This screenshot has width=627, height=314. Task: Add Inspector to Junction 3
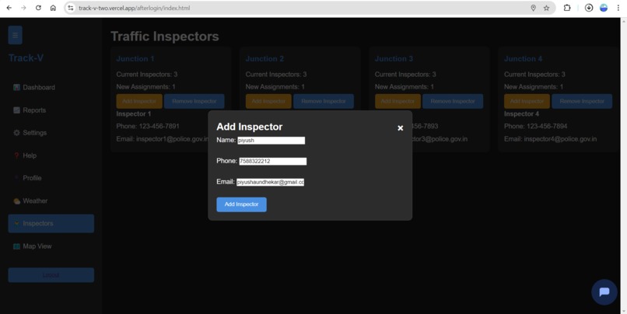click(x=398, y=102)
